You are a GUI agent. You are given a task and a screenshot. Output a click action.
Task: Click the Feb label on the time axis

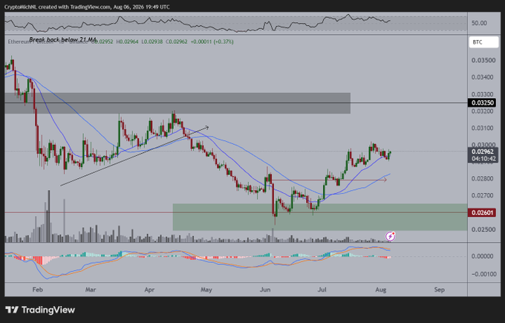tap(38, 290)
